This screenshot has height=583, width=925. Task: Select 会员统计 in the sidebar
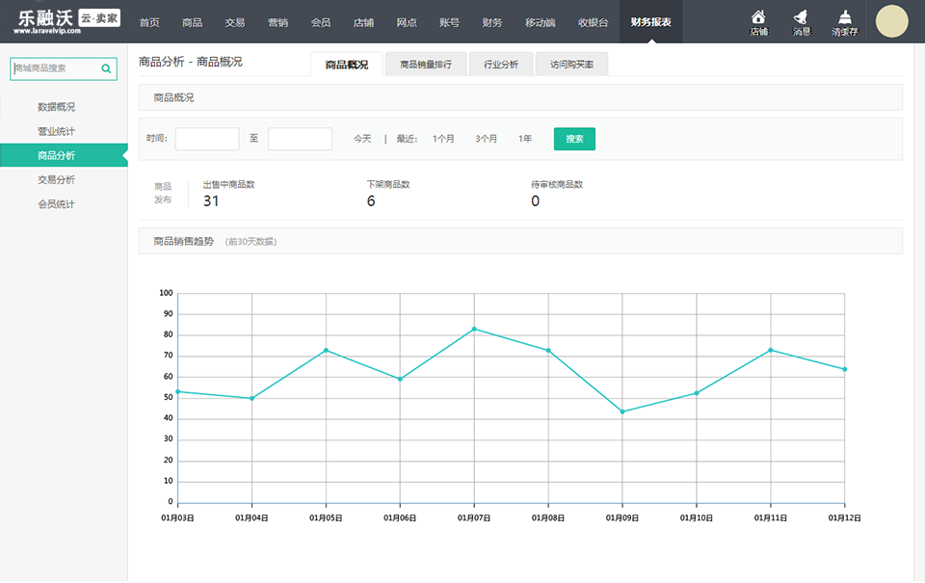57,204
